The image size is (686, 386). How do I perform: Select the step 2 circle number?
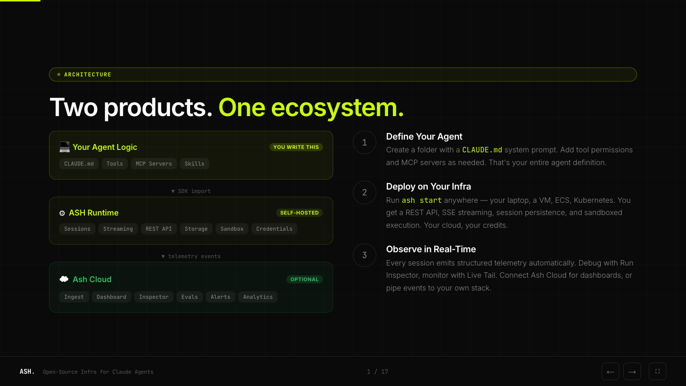tap(364, 193)
